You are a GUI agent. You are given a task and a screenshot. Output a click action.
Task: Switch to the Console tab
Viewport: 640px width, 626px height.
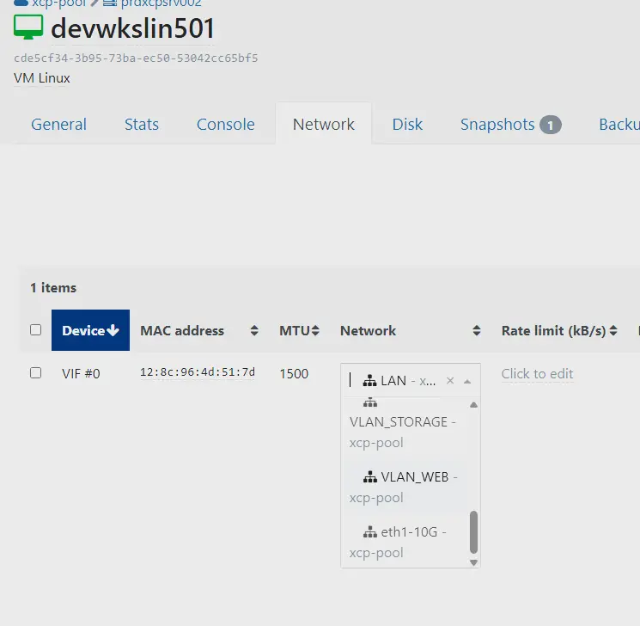point(225,125)
